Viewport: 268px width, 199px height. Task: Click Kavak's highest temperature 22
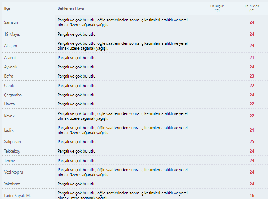[252, 116]
